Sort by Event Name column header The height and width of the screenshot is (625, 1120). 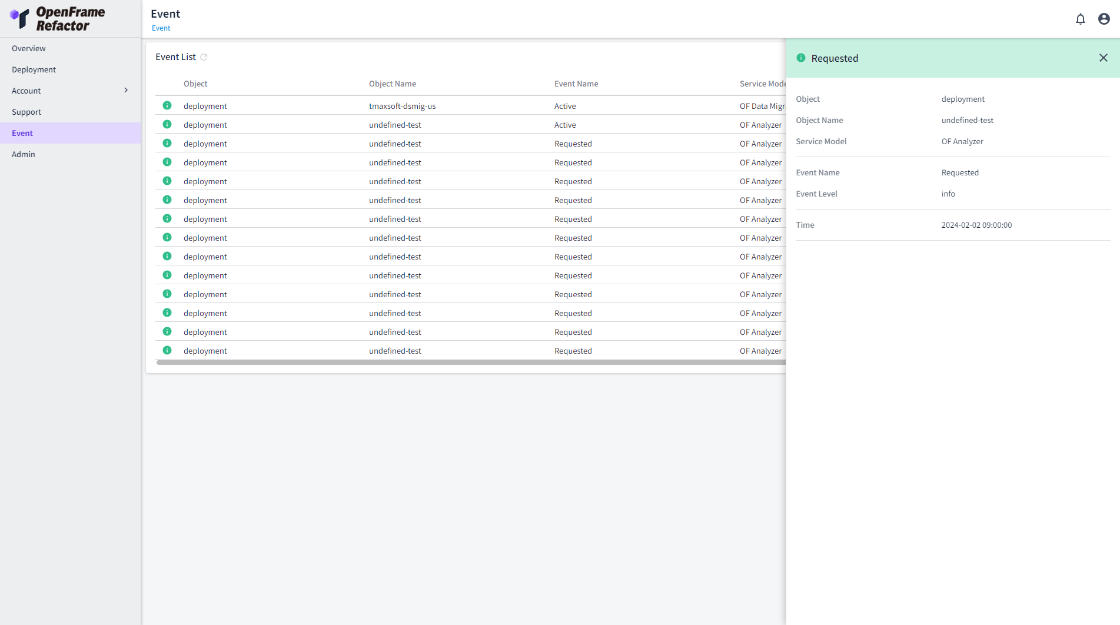coord(576,84)
